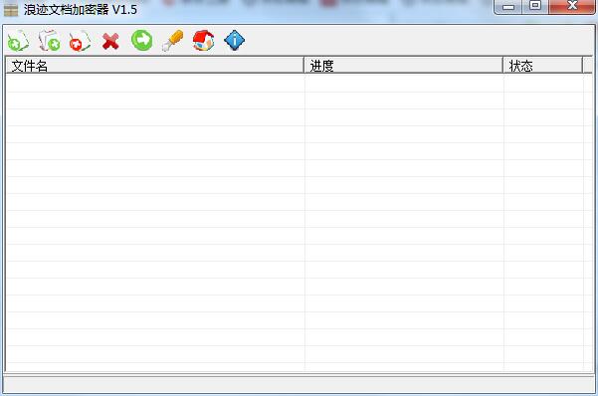Click empty cell under 状态 column
Image resolution: width=598 pixels, height=396 pixels.
pos(543,84)
